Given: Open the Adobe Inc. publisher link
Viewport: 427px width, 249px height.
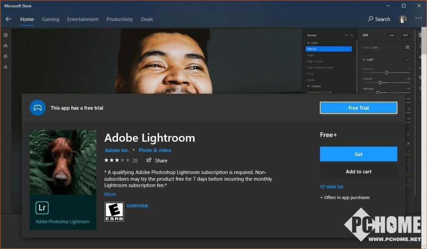Looking at the screenshot, I should (x=117, y=150).
